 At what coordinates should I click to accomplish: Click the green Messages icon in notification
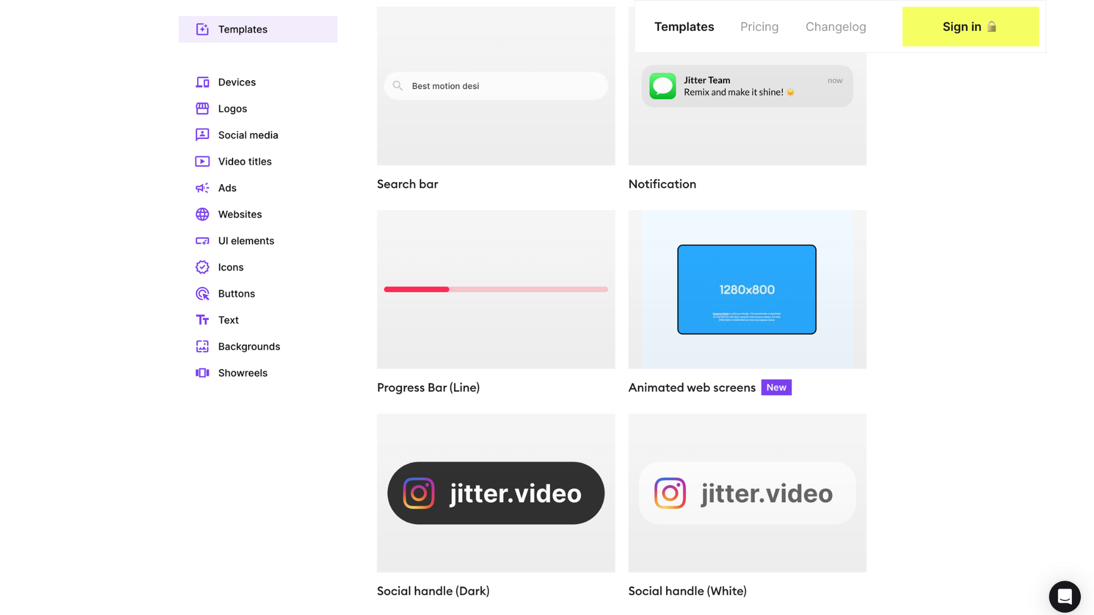(x=663, y=86)
